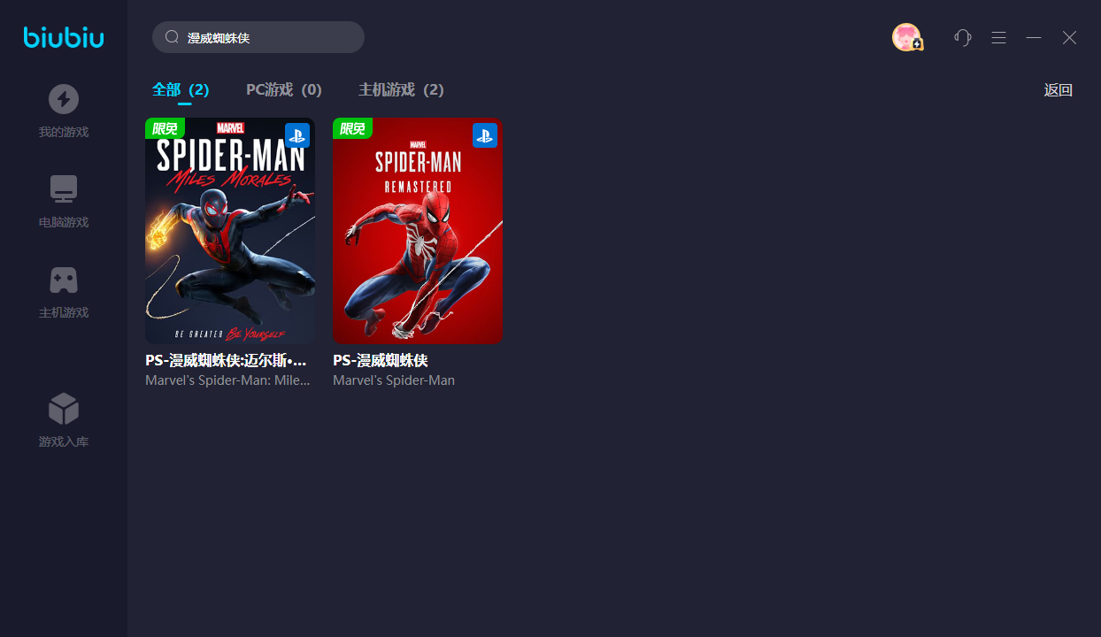This screenshot has height=637, width=1101.
Task: Click PlayStation badge on Spider-Man Remastered cover
Action: click(485, 135)
